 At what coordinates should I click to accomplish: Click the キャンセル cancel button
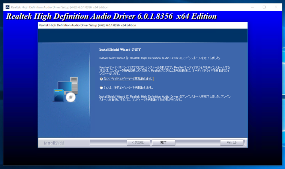[x=232, y=142]
